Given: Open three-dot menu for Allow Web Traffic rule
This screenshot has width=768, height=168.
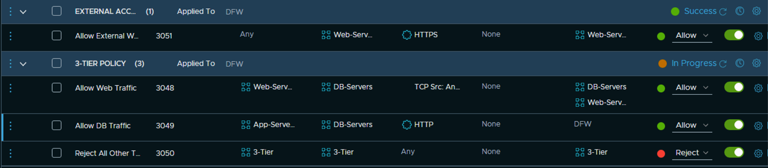Looking at the screenshot, I should (x=10, y=88).
